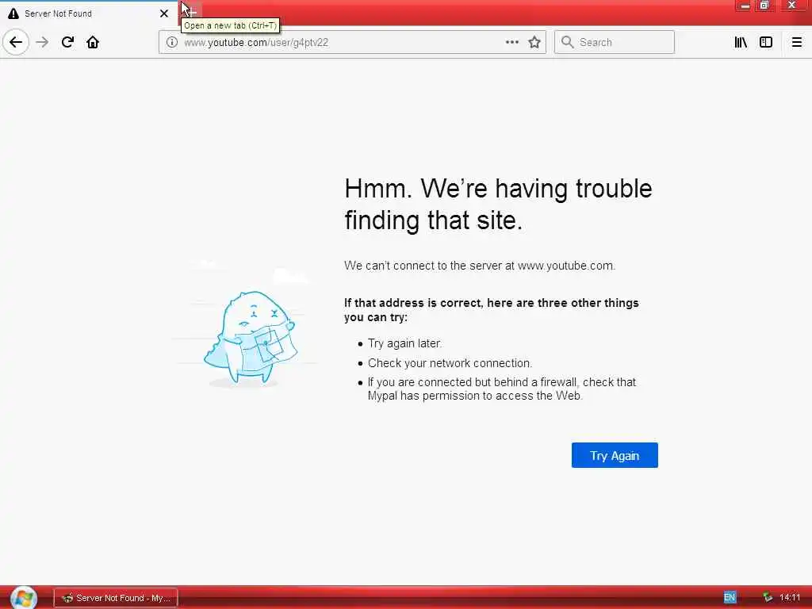The height and width of the screenshot is (609, 812).
Task: Close the Server Not Found tab
Action: pyautogui.click(x=163, y=13)
